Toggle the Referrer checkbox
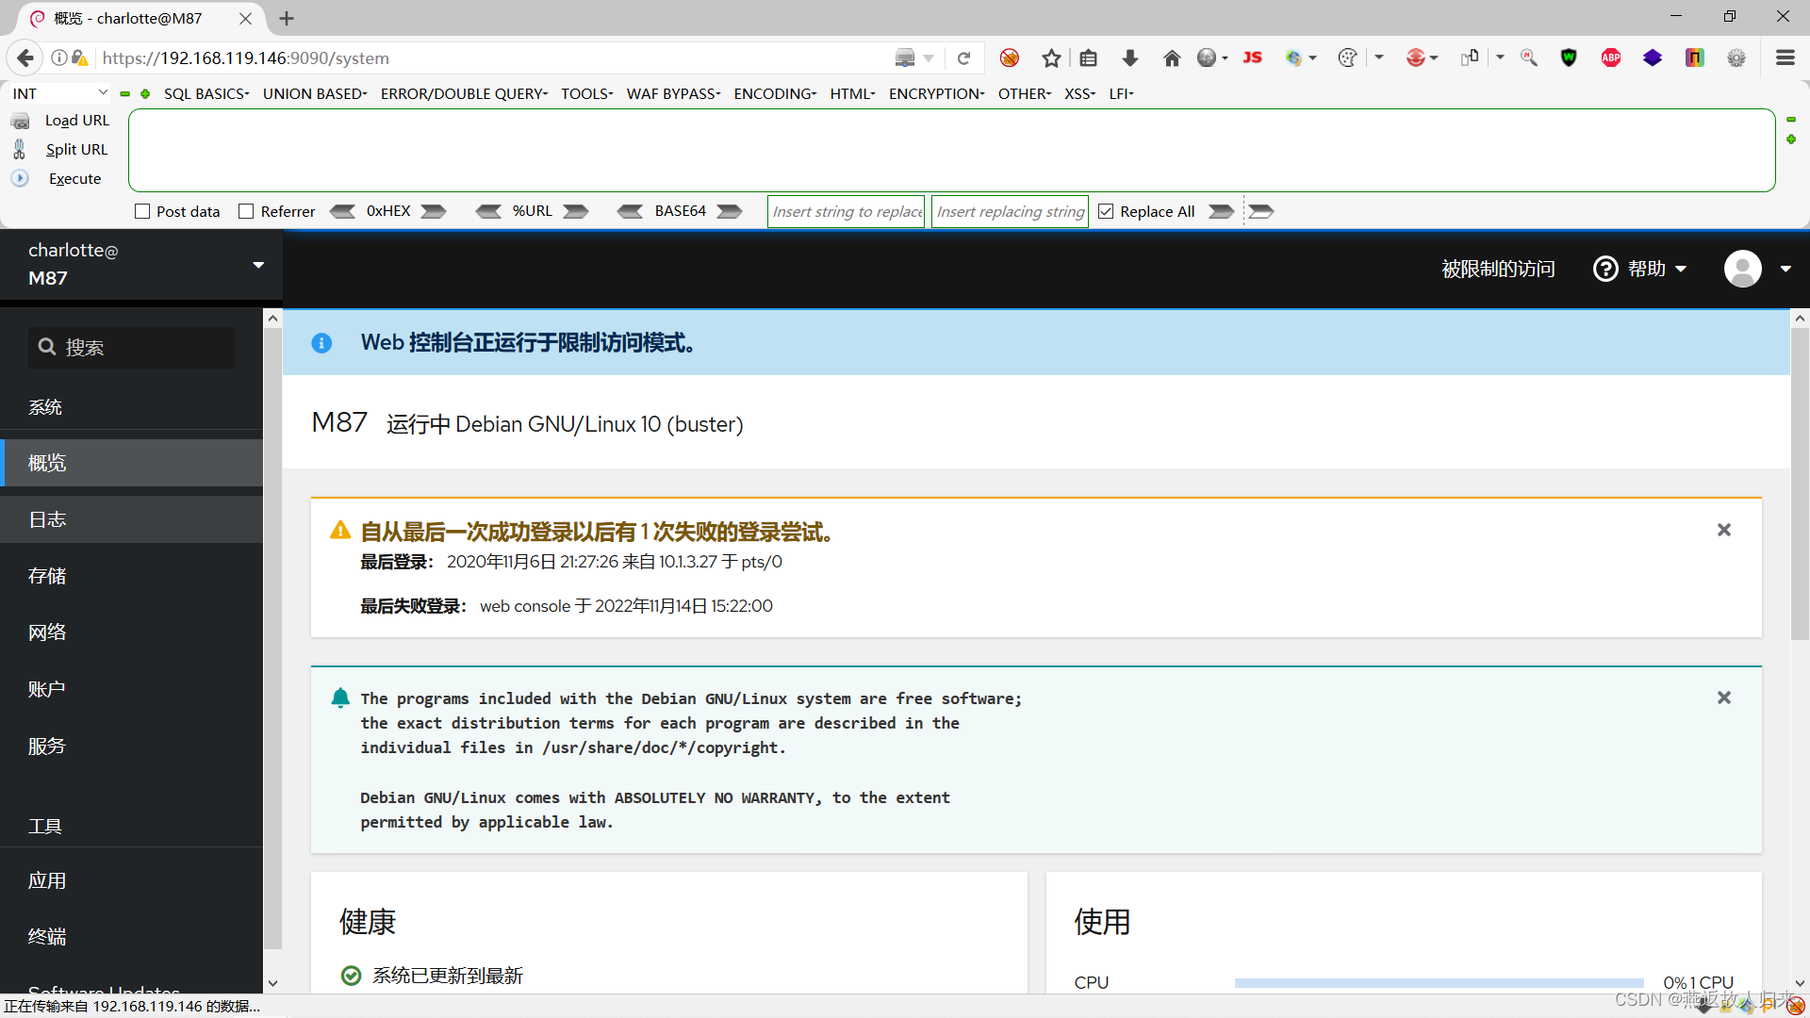 246,211
